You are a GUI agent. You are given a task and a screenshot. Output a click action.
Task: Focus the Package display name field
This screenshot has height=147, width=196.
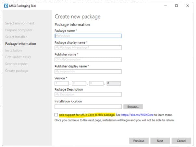pos(88,48)
